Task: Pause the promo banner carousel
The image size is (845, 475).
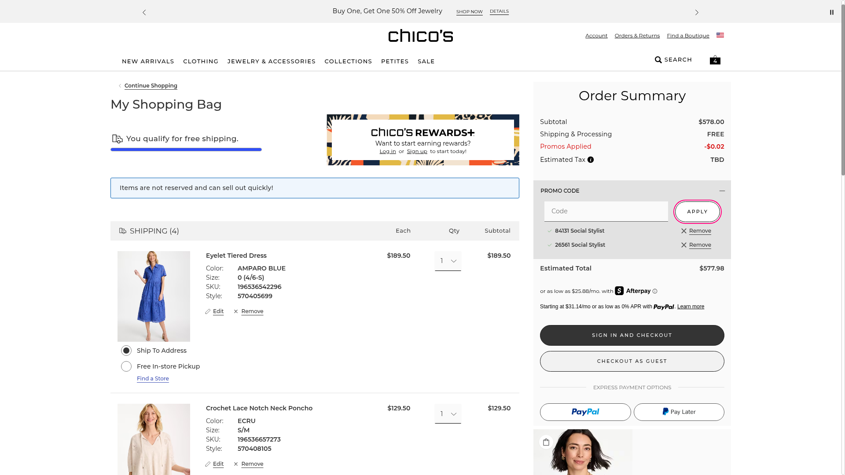Action: 831,12
